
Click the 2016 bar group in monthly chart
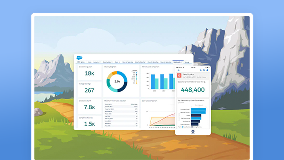155,82
